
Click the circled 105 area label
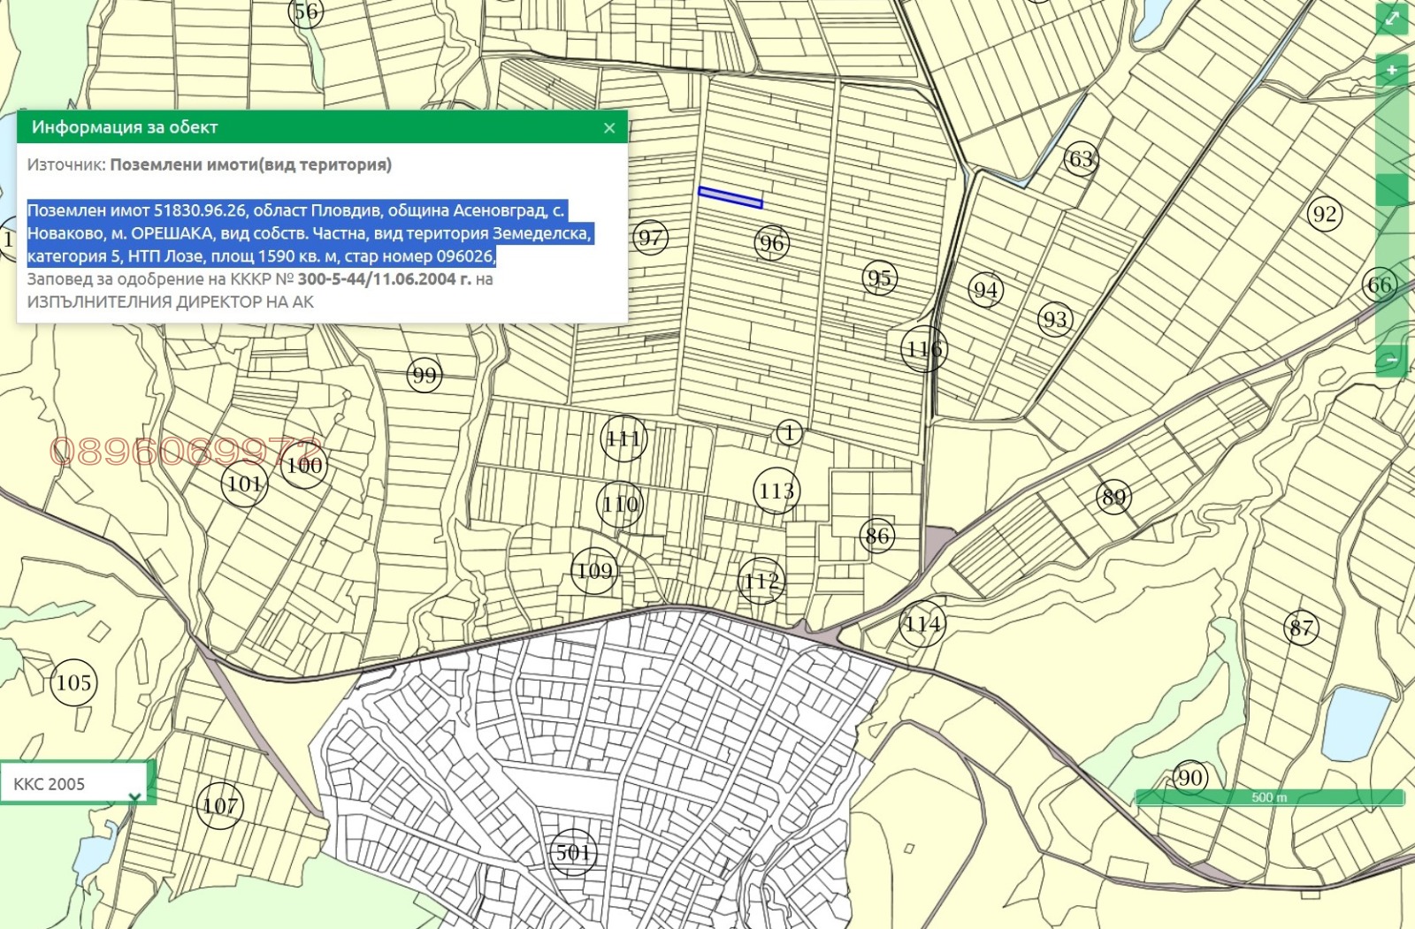click(73, 682)
